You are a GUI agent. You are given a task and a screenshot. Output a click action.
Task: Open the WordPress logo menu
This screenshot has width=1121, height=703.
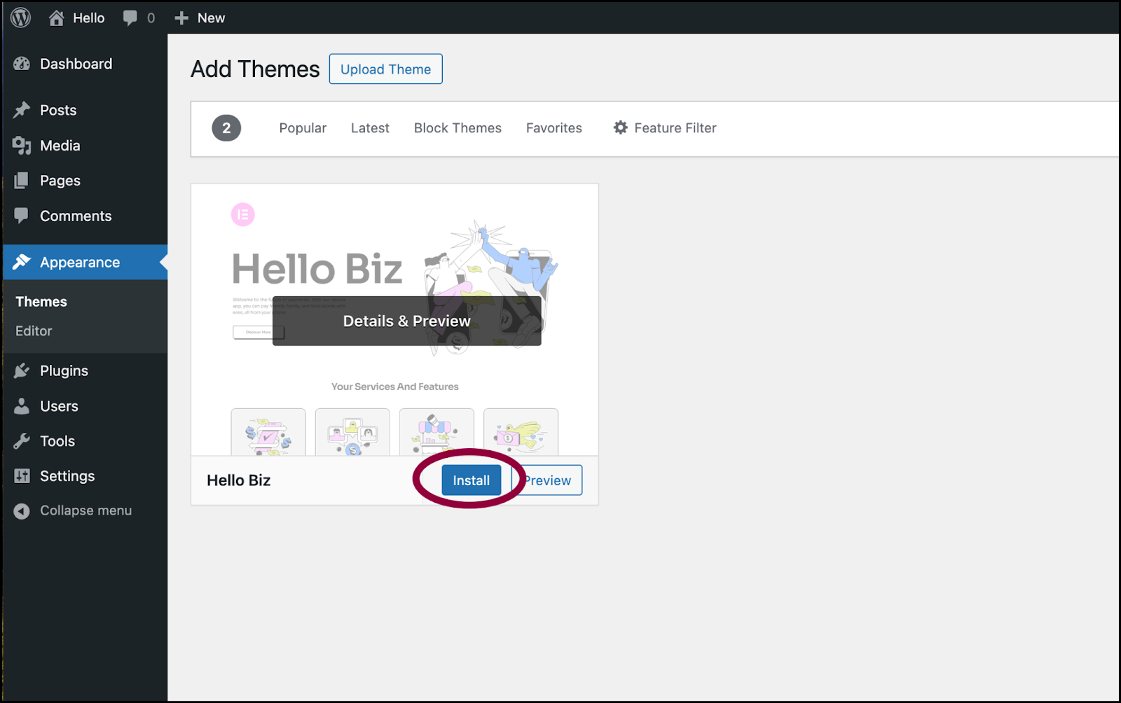(21, 18)
